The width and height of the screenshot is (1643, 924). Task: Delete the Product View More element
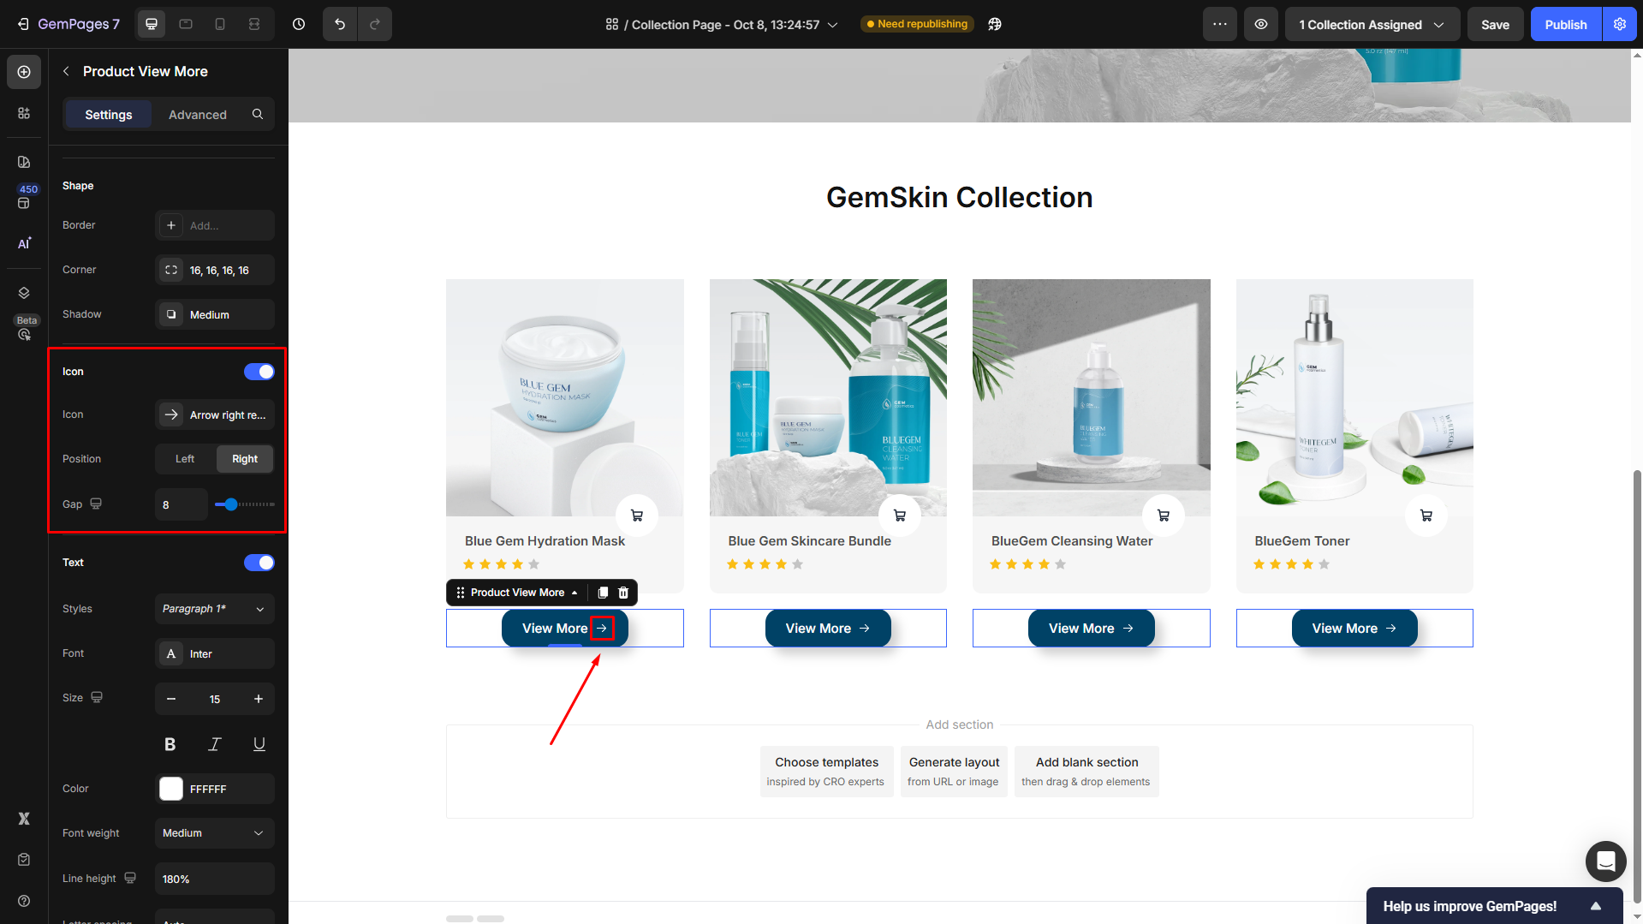click(x=623, y=593)
